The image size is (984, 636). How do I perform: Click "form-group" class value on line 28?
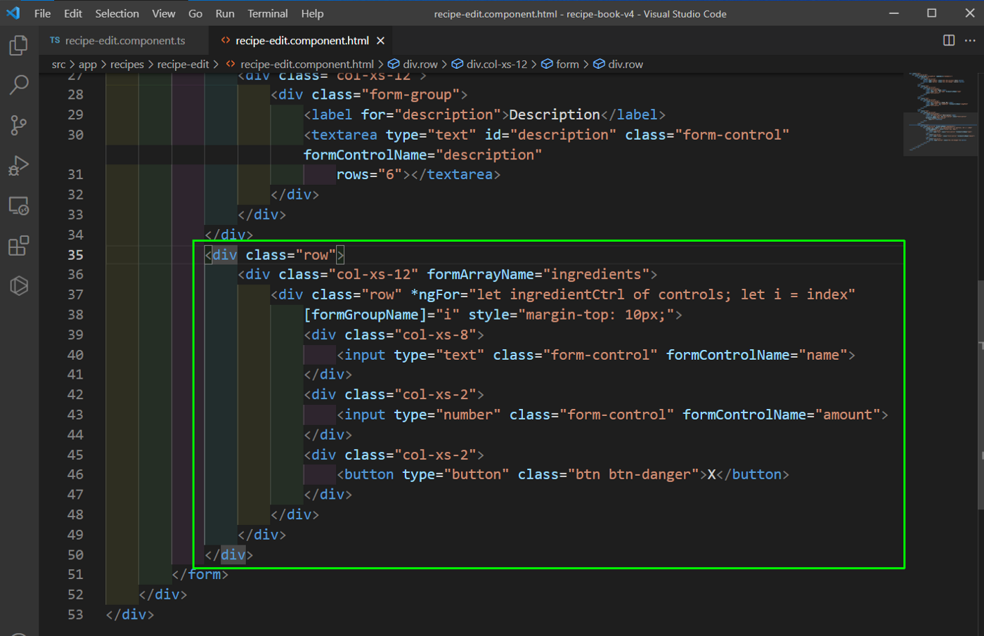(410, 94)
